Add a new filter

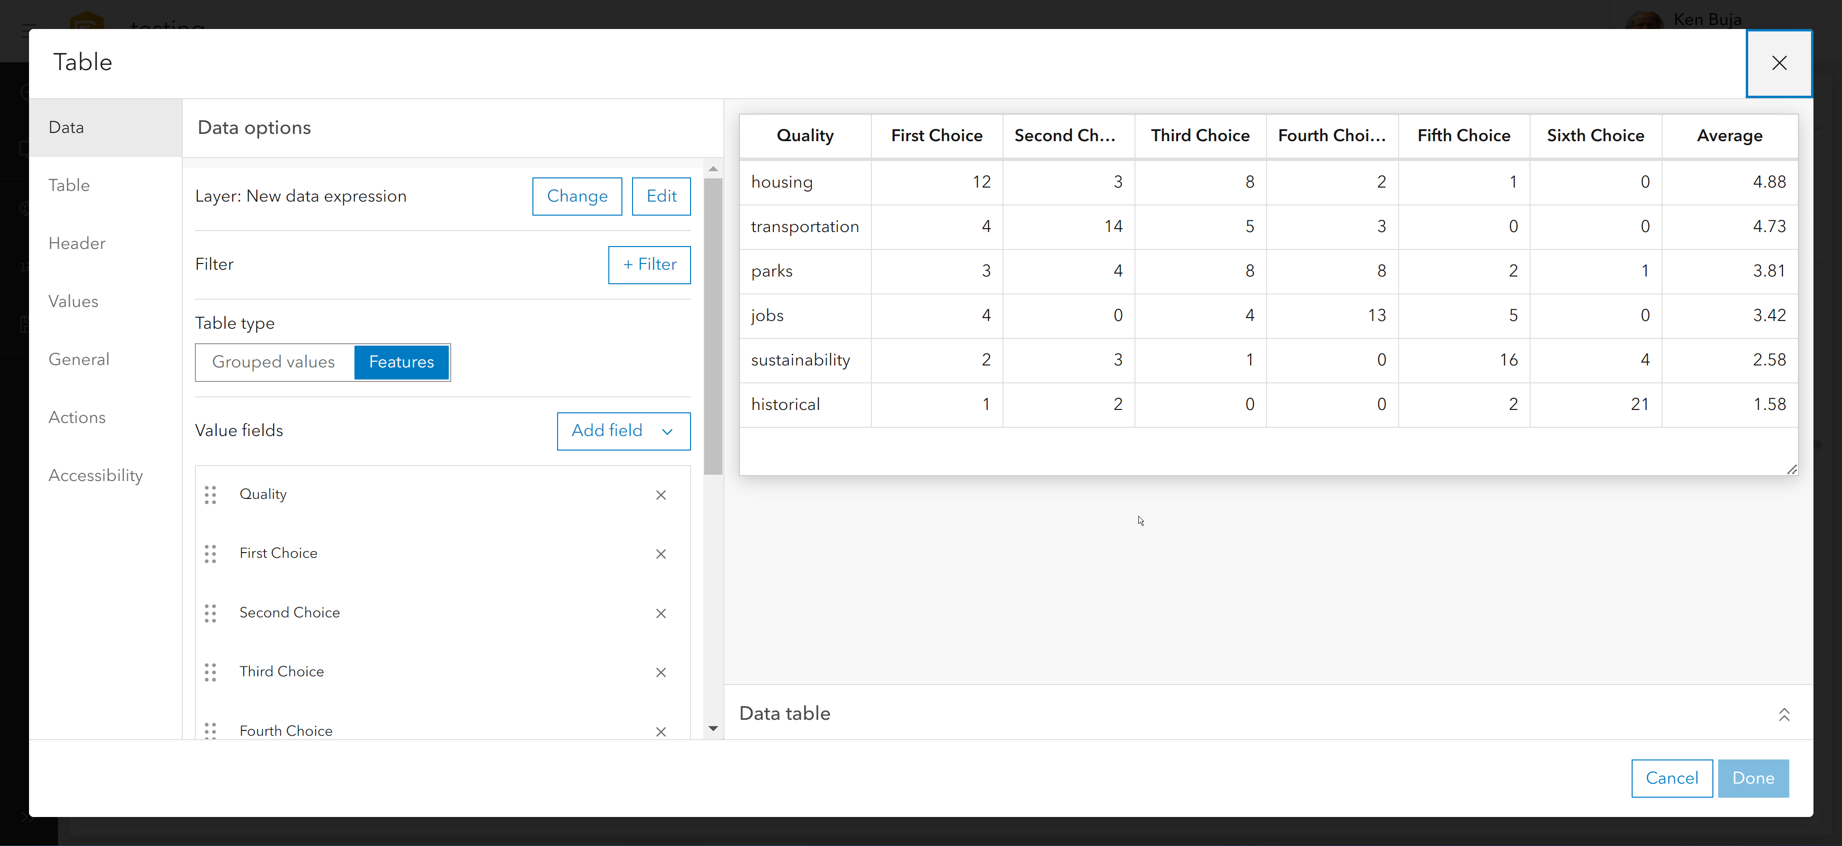pyautogui.click(x=648, y=264)
